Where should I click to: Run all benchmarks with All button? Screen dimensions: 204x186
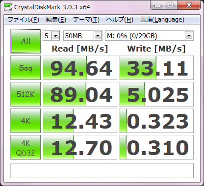click(x=25, y=41)
